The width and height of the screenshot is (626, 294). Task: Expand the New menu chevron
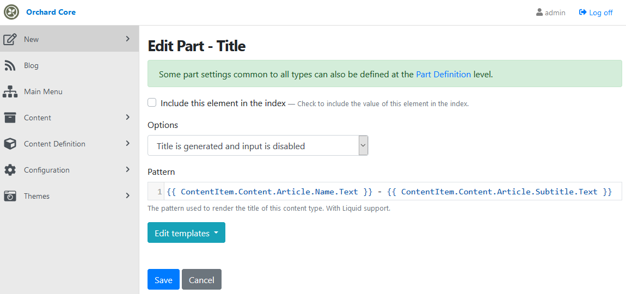click(x=128, y=39)
